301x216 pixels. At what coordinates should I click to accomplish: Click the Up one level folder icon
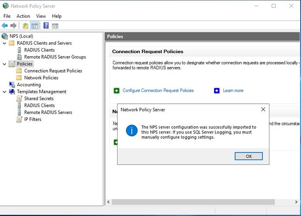tap(26, 26)
